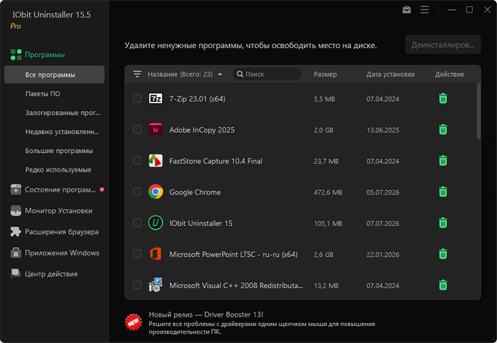The width and height of the screenshot is (497, 343).
Task: Click the Монитор Установки sidebar icon
Action: (x=16, y=210)
